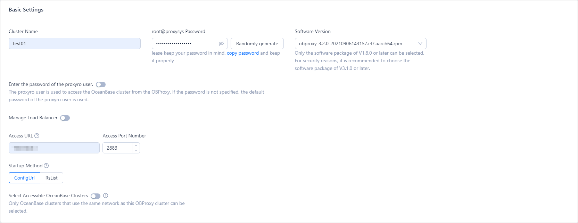The width and height of the screenshot is (578, 223).
Task: Turn on Manage Load Balancer switch
Action: point(65,118)
